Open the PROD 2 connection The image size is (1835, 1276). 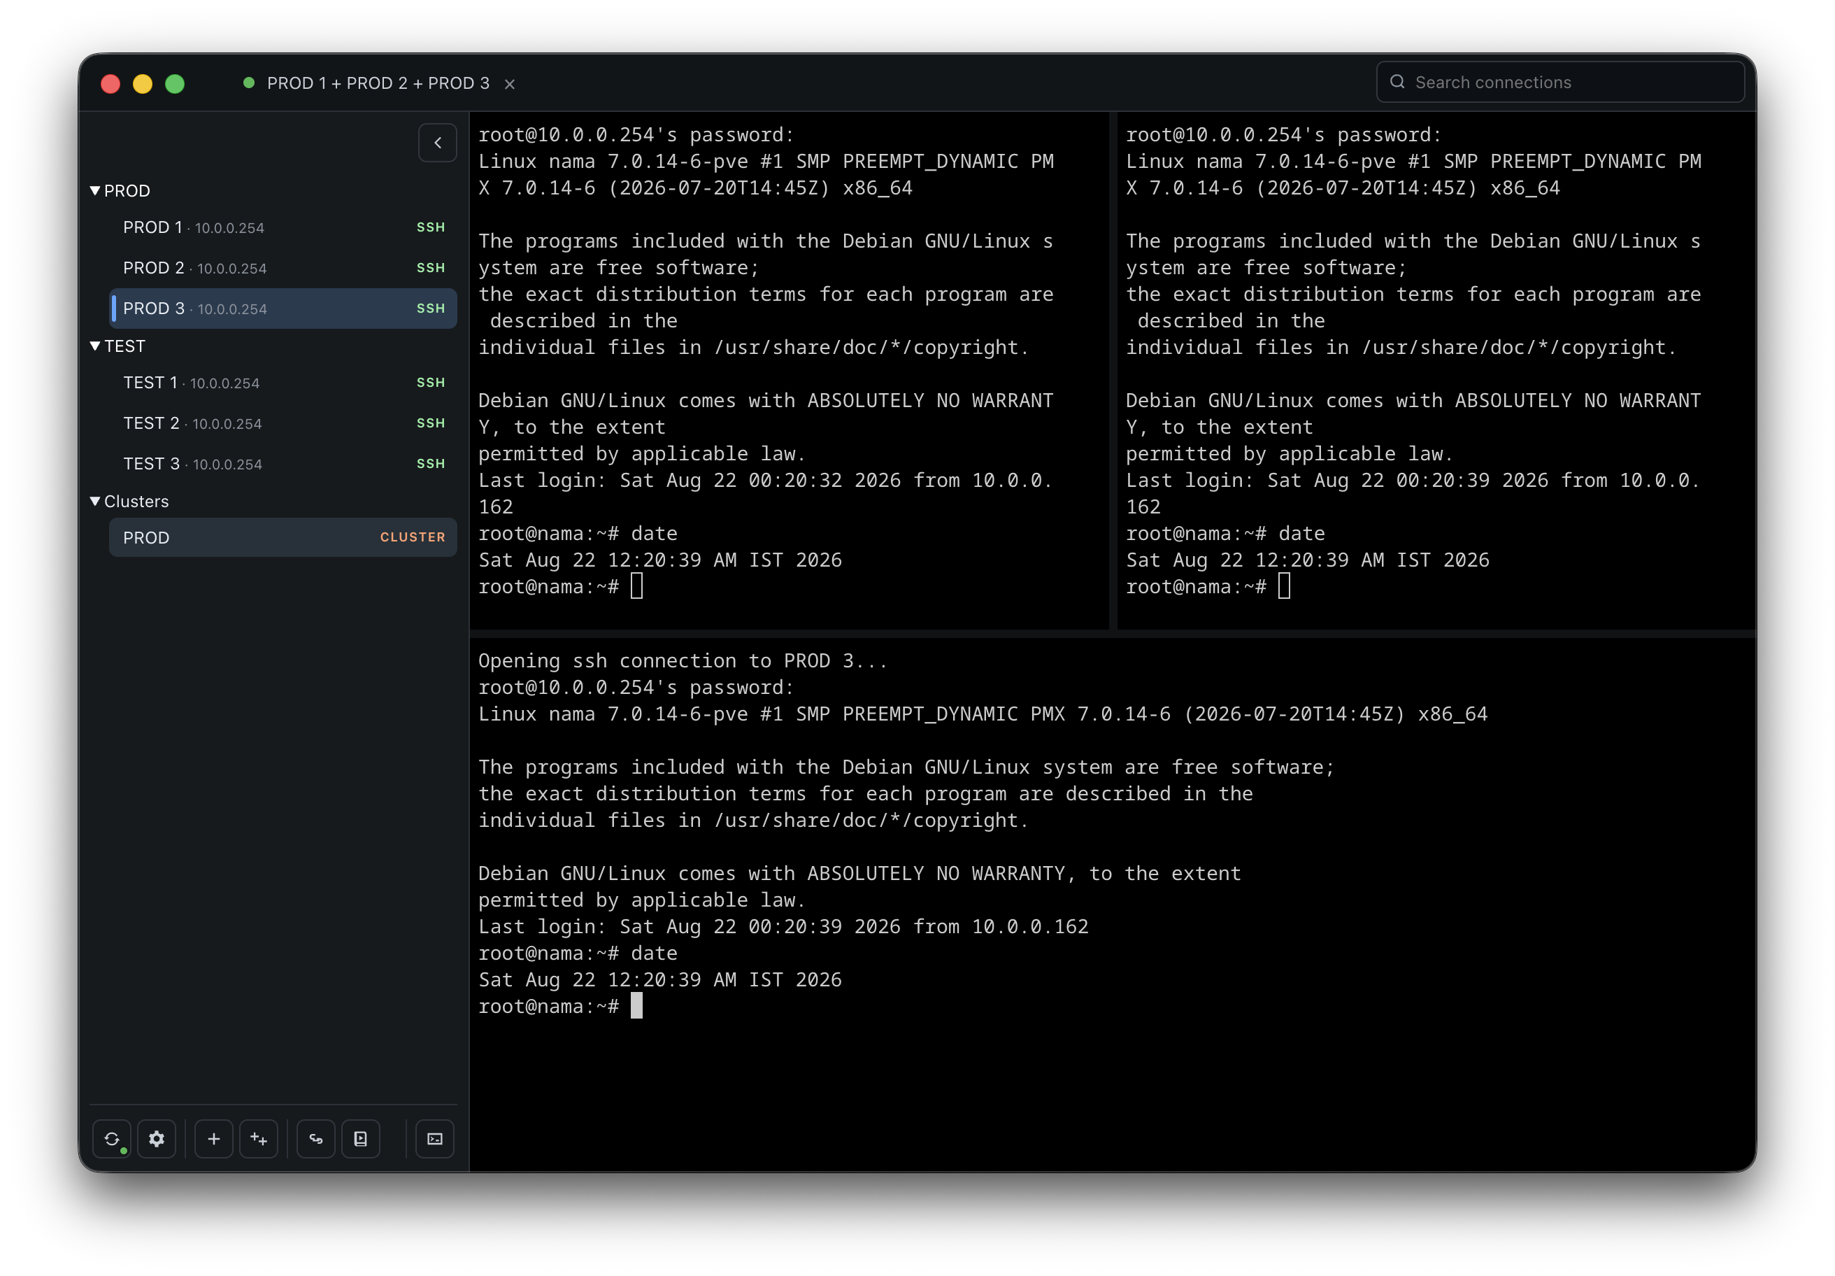[x=283, y=268]
